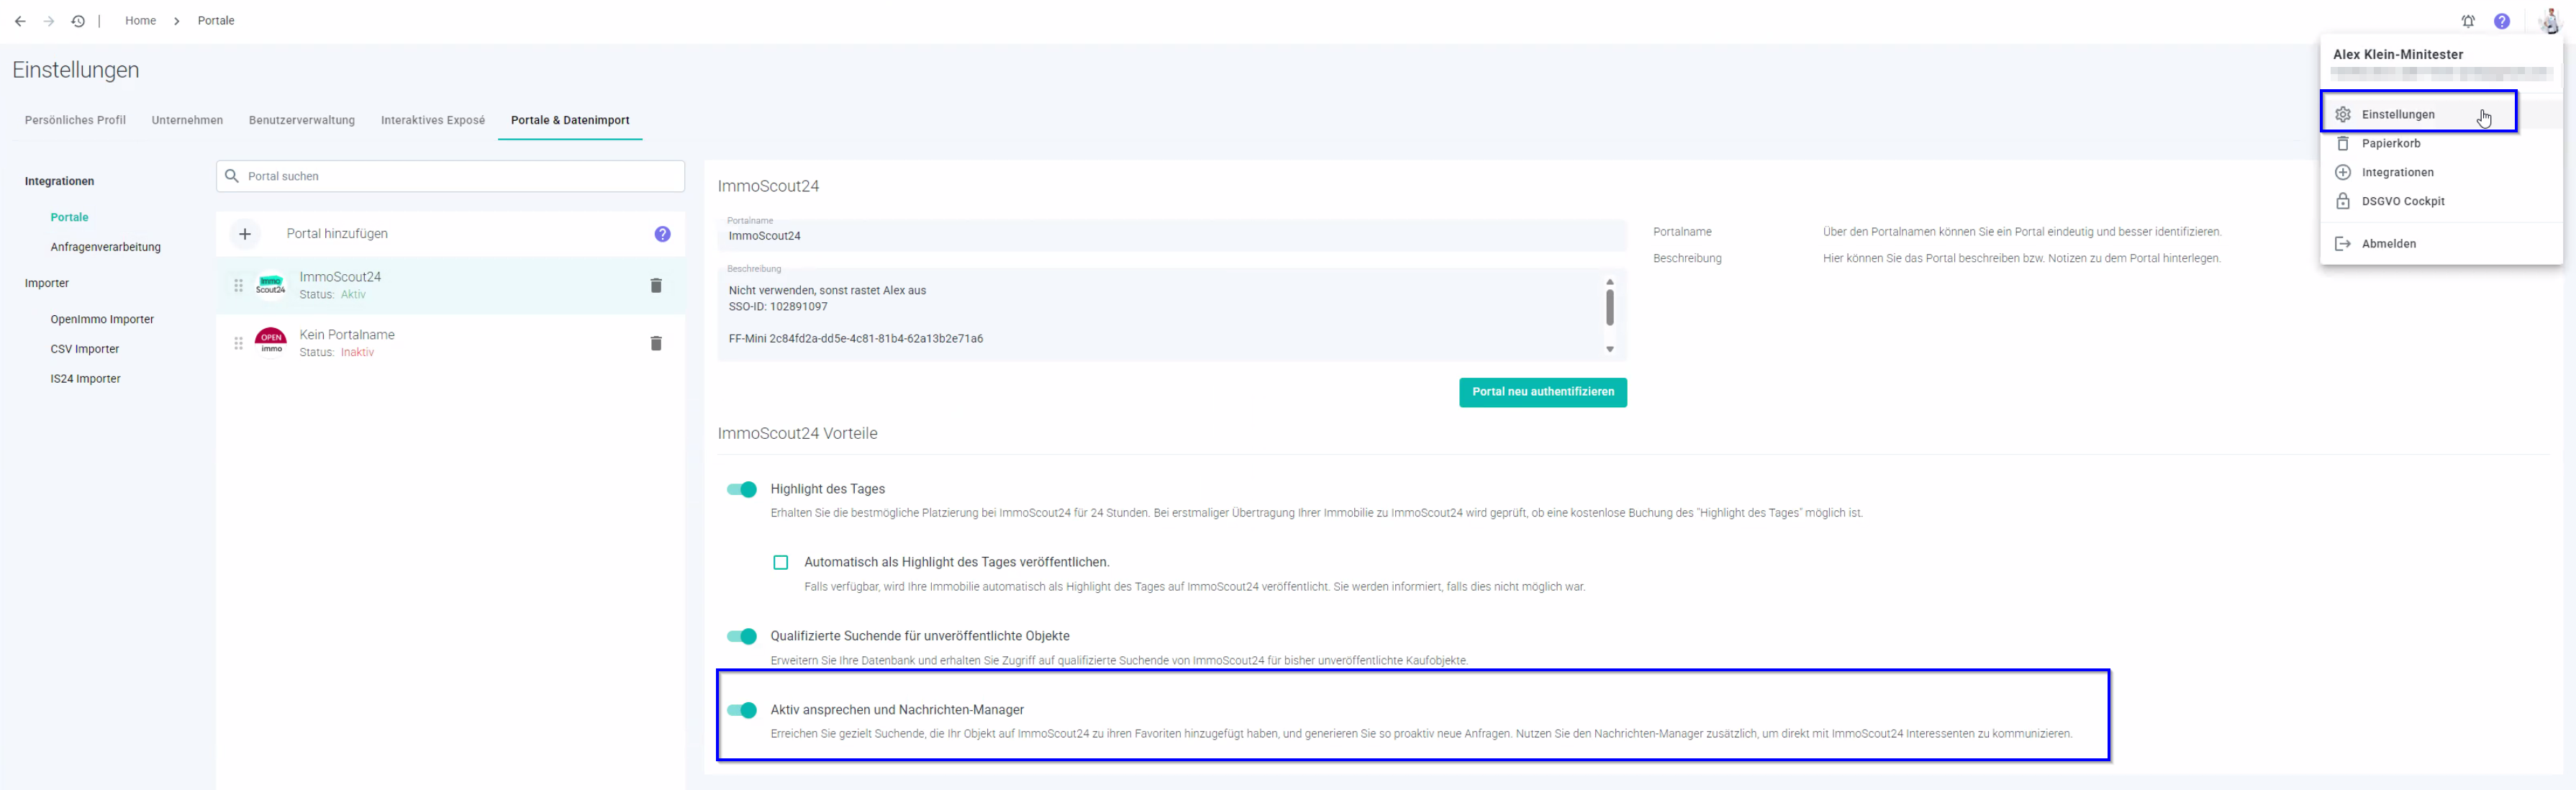
Task: Switch to Interaktives Exposé tab
Action: 433,120
